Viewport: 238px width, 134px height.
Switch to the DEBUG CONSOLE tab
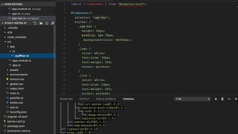click(x=106, y=99)
